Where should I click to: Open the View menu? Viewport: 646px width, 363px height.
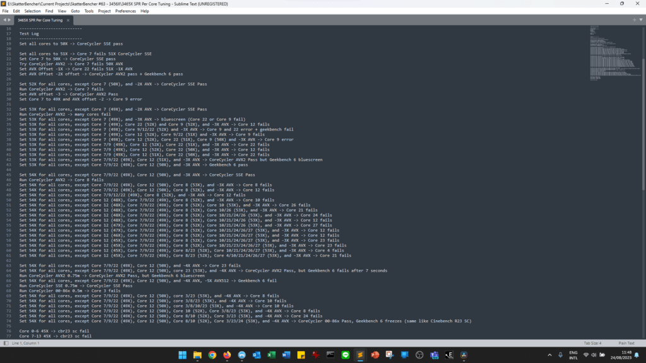point(62,11)
